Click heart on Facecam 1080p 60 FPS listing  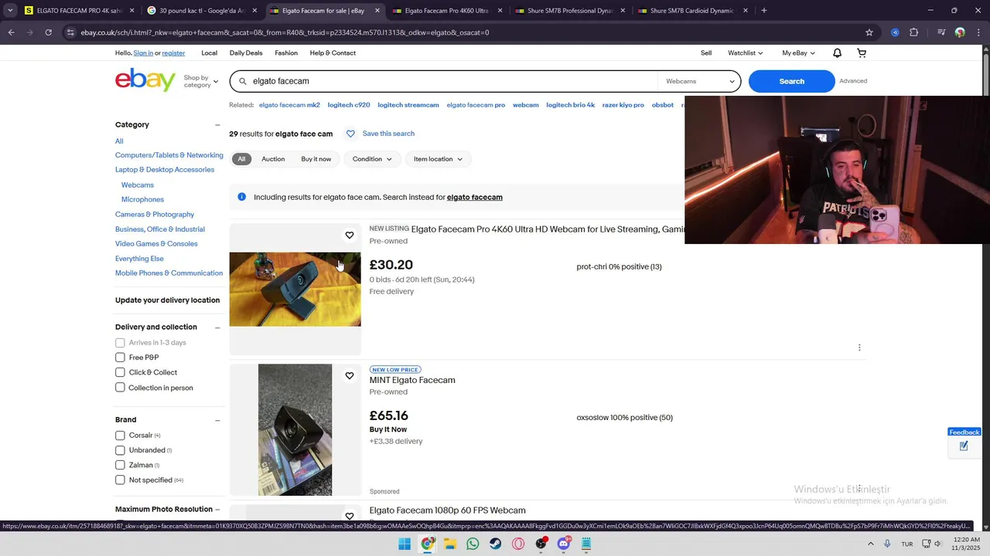350,516
